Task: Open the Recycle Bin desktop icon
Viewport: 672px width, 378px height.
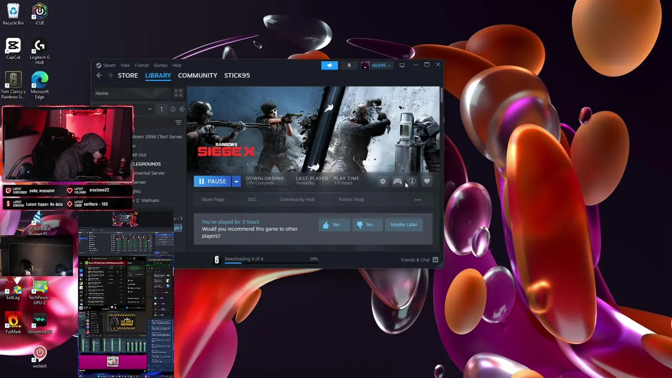Action: 13,15
